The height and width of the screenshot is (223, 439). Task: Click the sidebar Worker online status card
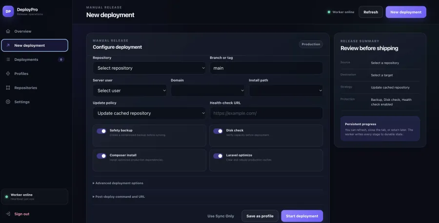point(35,197)
